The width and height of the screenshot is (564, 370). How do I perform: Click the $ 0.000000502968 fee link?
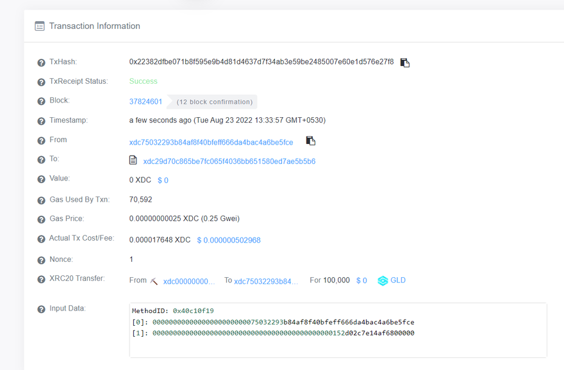[x=228, y=240]
